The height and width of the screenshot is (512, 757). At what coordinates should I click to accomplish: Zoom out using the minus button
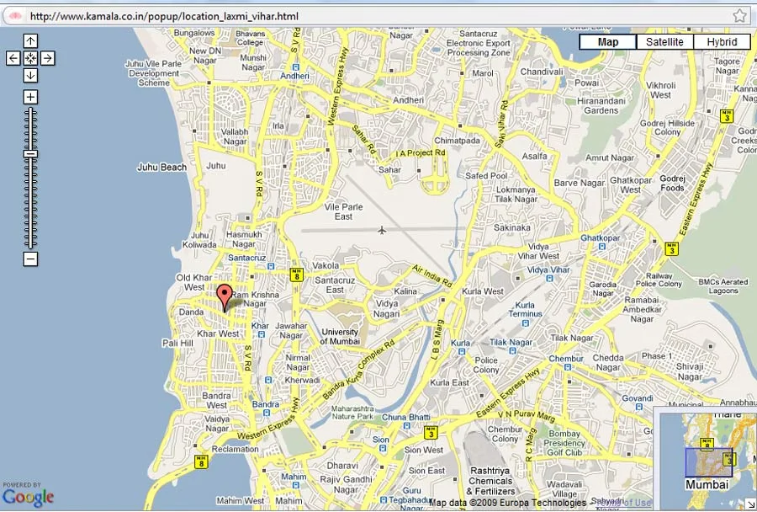[30, 259]
